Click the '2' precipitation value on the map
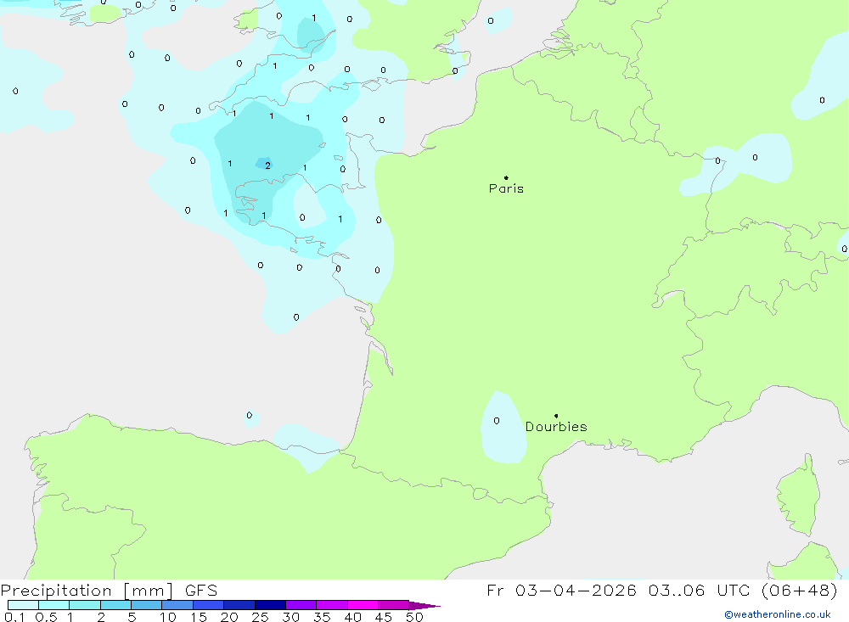The height and width of the screenshot is (622, 849). point(267,165)
